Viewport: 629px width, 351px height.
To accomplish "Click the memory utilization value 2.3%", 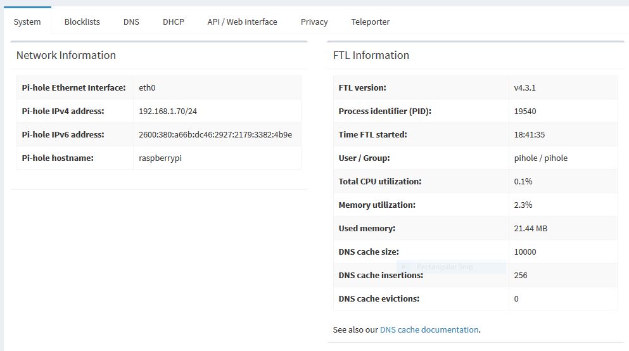I will (523, 205).
